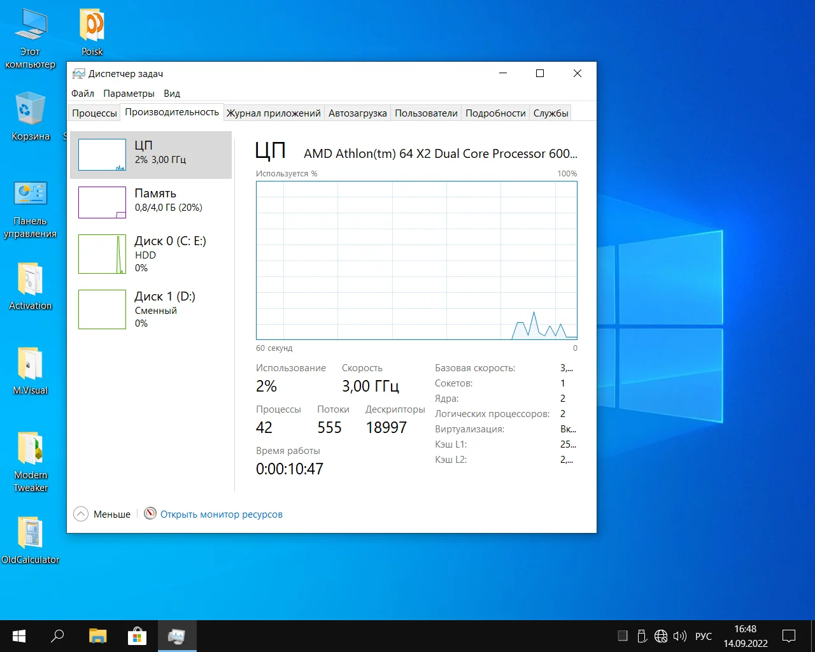Click the 'Виртуализация:' label
Screen dimensions: 815x652
click(469, 429)
